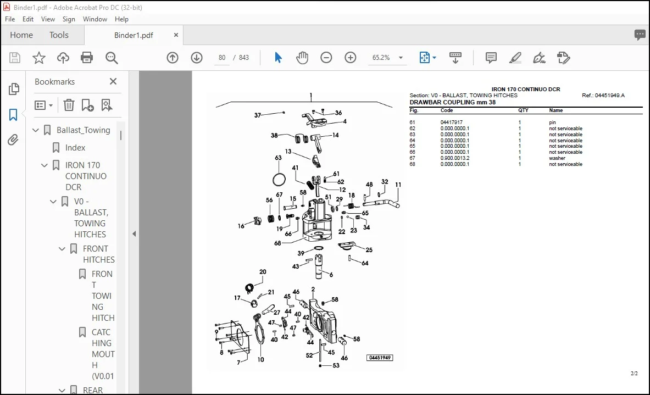
Task: Collapse the FRONT HITCHES bookmark
Action: point(62,249)
